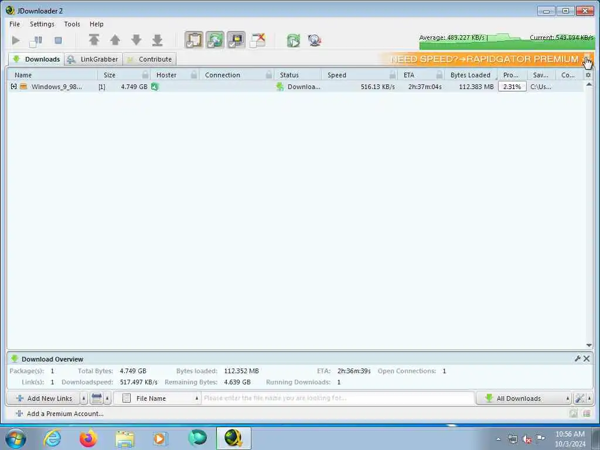Click the hoster icon in package row

click(155, 87)
